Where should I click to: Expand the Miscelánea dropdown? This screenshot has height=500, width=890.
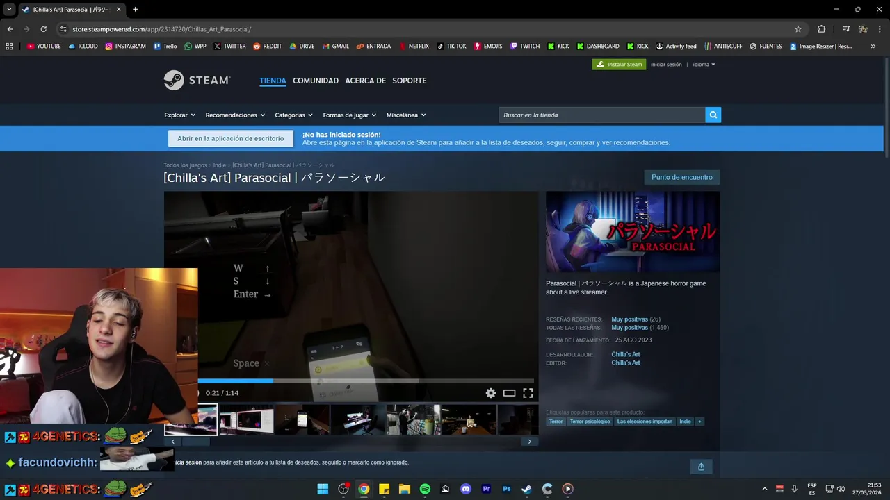click(406, 115)
